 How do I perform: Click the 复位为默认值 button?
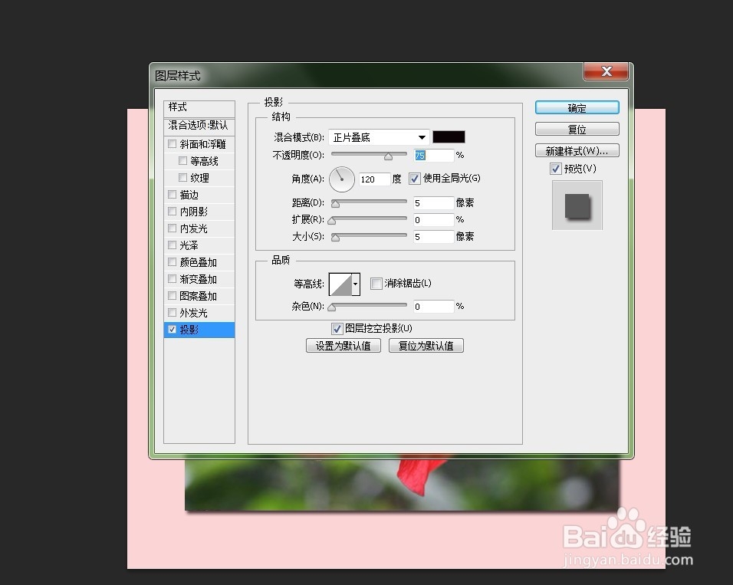(426, 345)
